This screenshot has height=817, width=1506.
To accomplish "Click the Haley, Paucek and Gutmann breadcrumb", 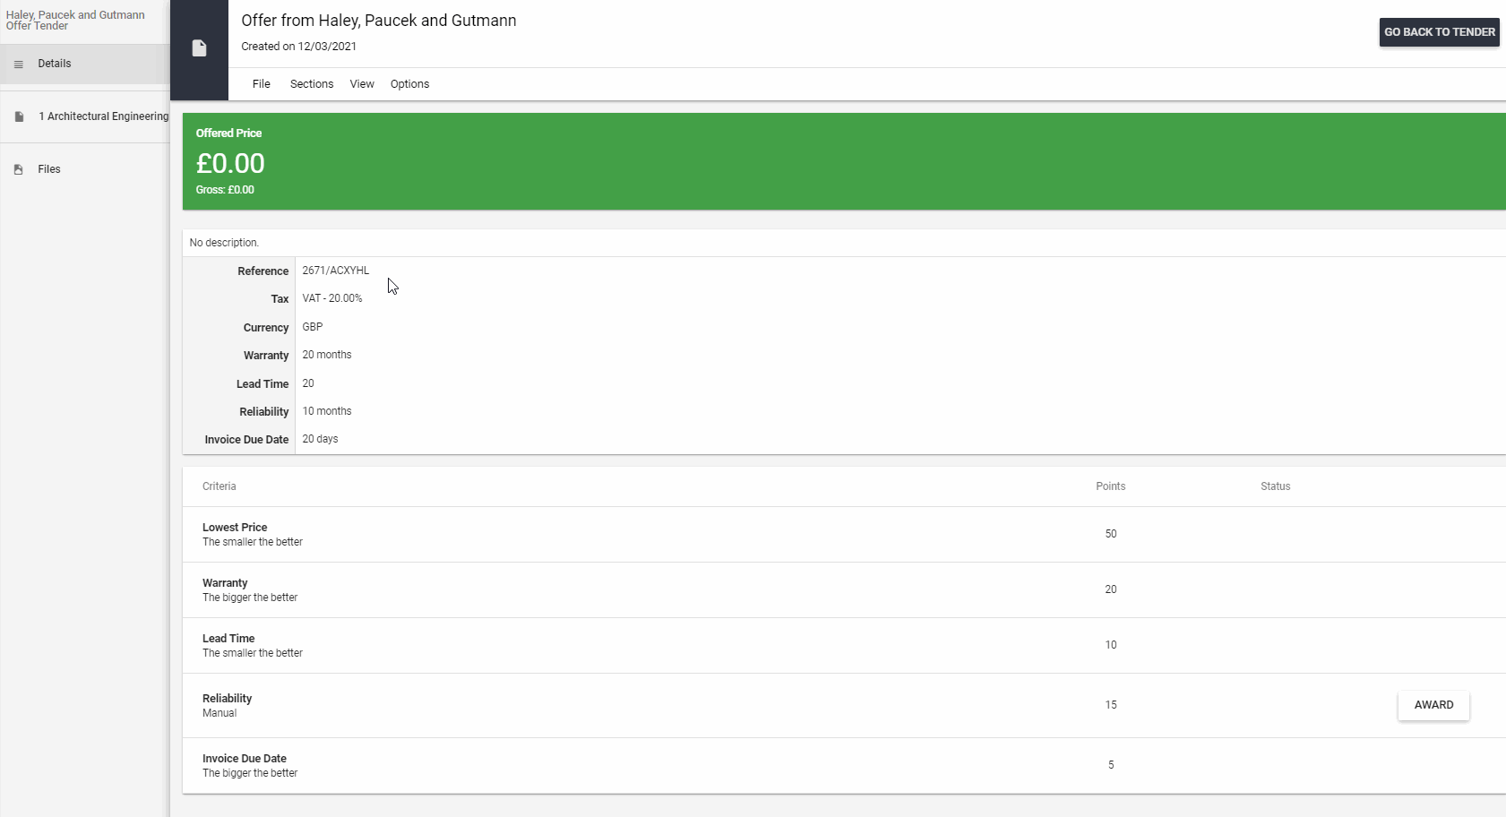I will pos(75,15).
